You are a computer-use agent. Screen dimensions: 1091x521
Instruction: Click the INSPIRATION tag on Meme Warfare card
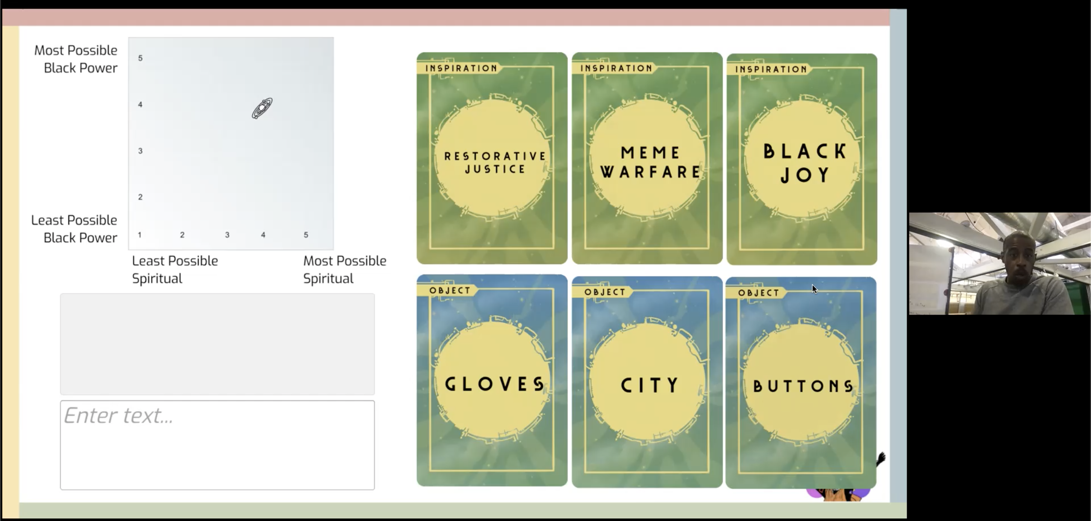point(616,68)
